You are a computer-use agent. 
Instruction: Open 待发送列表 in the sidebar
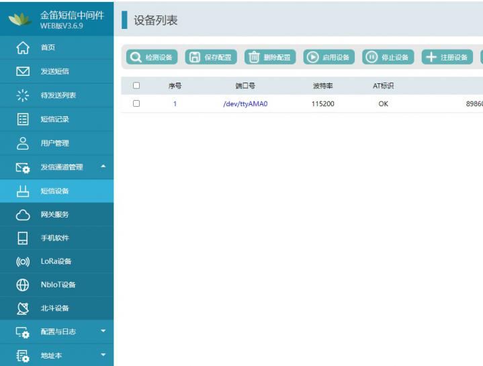56,95
